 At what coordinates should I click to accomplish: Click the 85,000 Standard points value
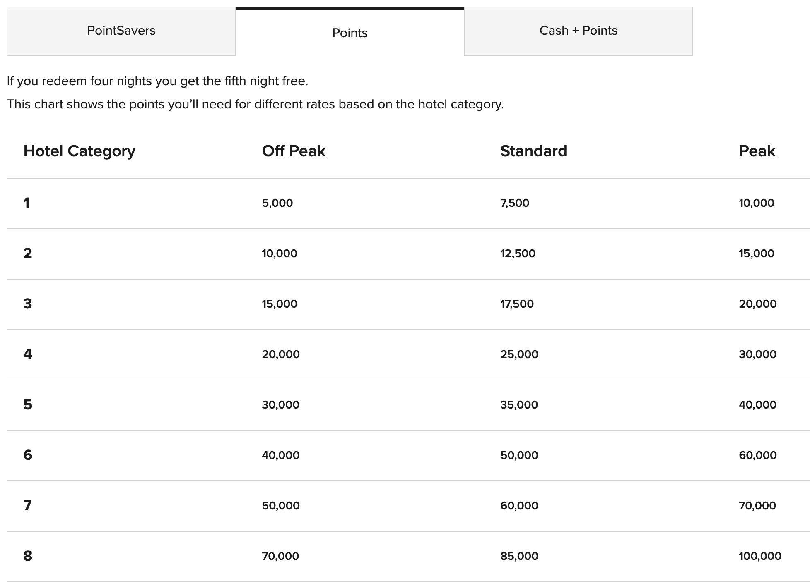(x=519, y=556)
